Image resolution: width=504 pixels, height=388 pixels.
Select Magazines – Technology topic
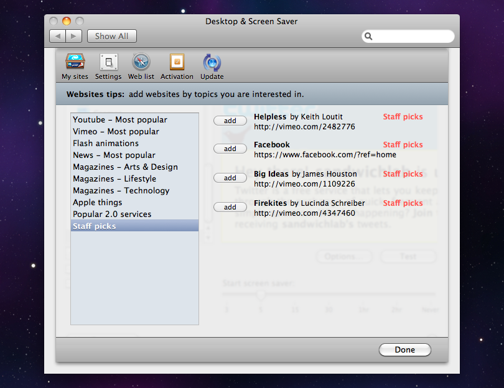[121, 191]
